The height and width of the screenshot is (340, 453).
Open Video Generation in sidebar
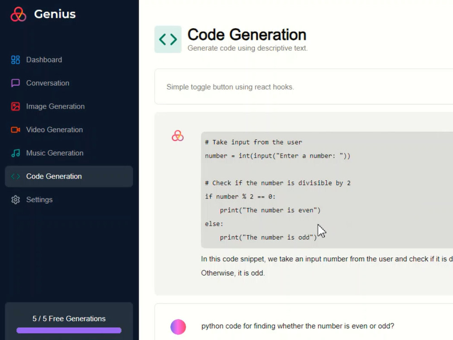pyautogui.click(x=69, y=130)
